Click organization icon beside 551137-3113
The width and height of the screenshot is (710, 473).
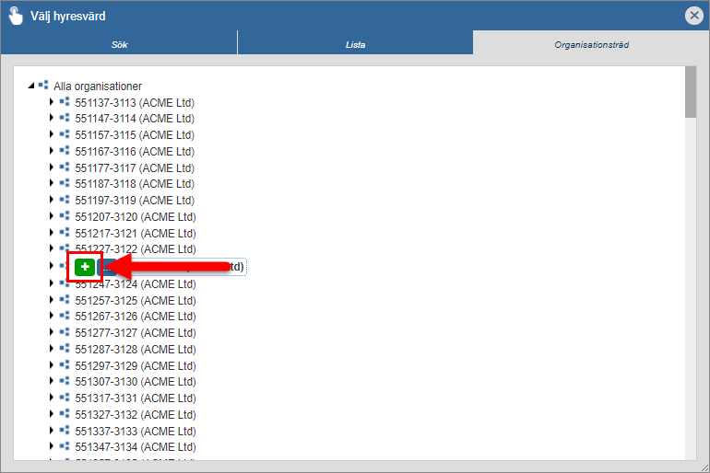tap(65, 102)
